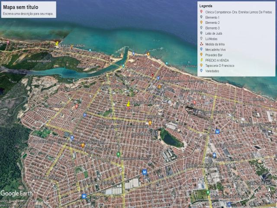Select the green Parque Rachel de Queiroz pin

tap(208, 192)
